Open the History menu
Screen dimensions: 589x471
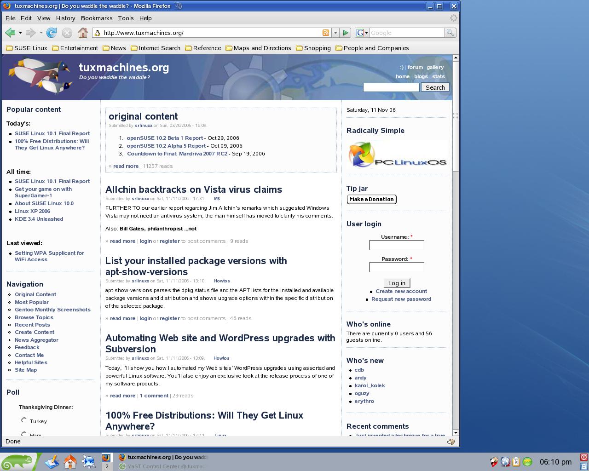[x=65, y=18]
